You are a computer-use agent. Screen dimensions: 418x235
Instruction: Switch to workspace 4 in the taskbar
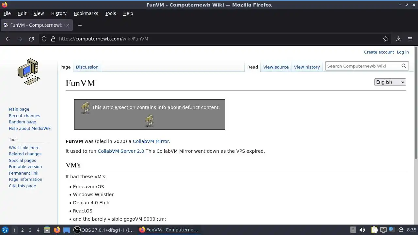click(38, 230)
